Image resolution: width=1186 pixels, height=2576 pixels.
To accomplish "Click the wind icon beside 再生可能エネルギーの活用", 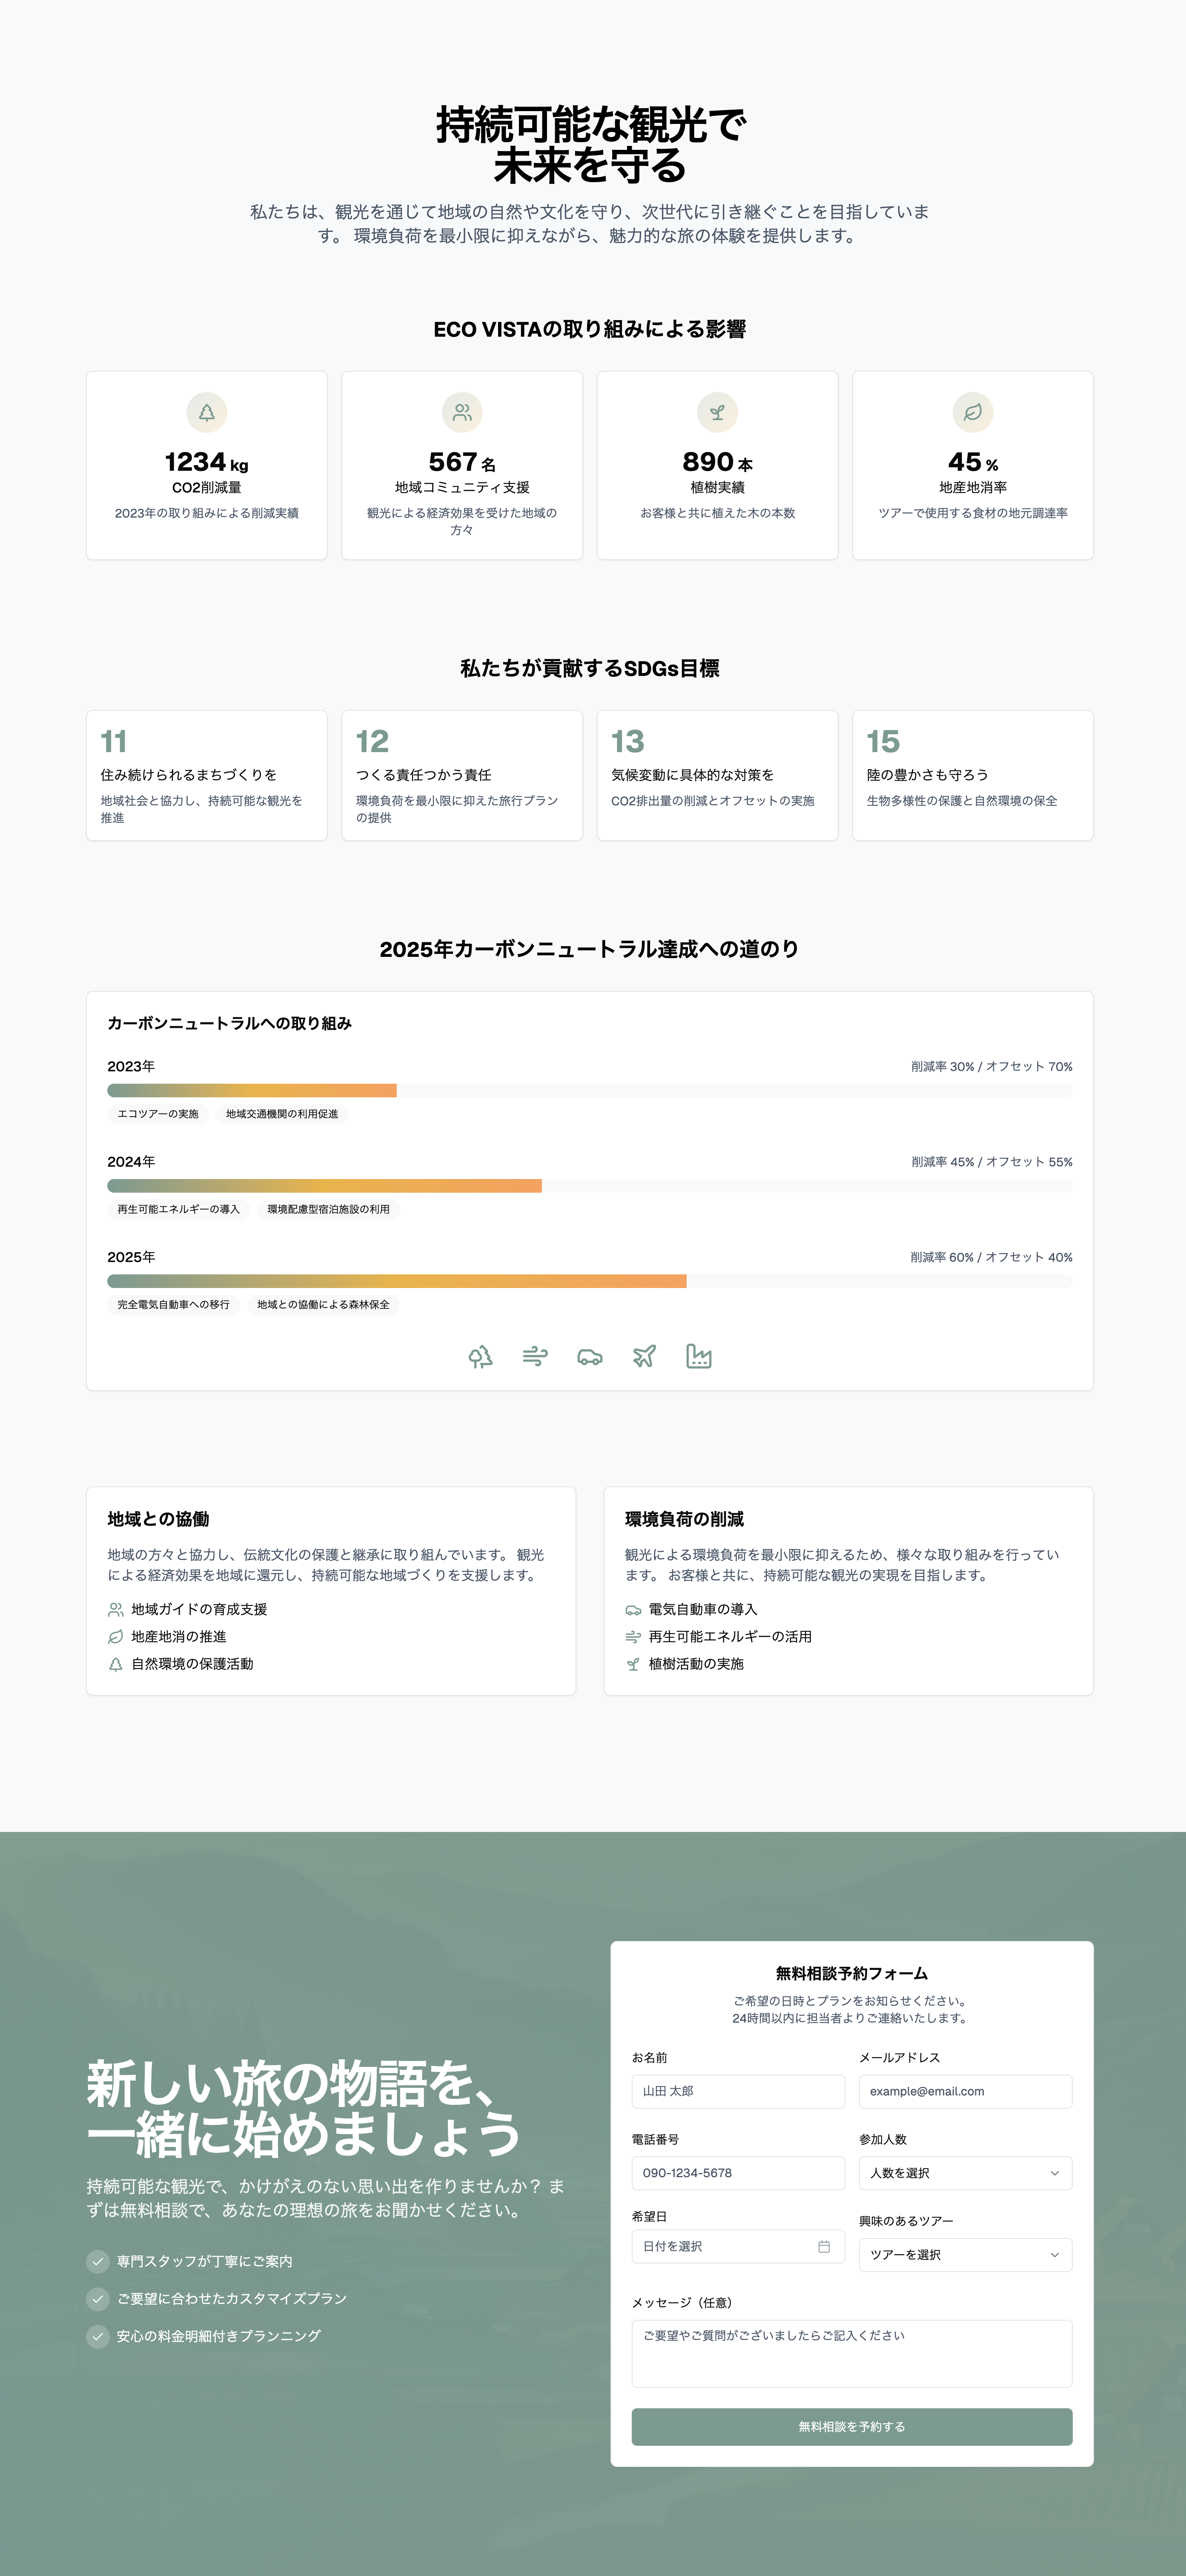I will pyautogui.click(x=633, y=1636).
